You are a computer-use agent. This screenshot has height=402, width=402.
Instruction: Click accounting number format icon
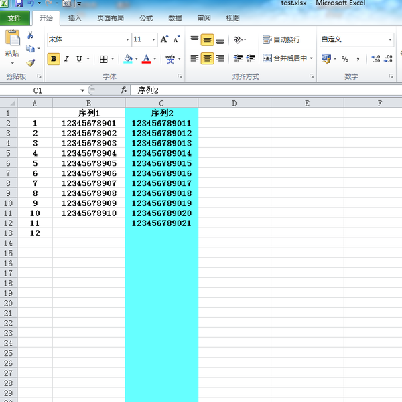(x=326, y=59)
